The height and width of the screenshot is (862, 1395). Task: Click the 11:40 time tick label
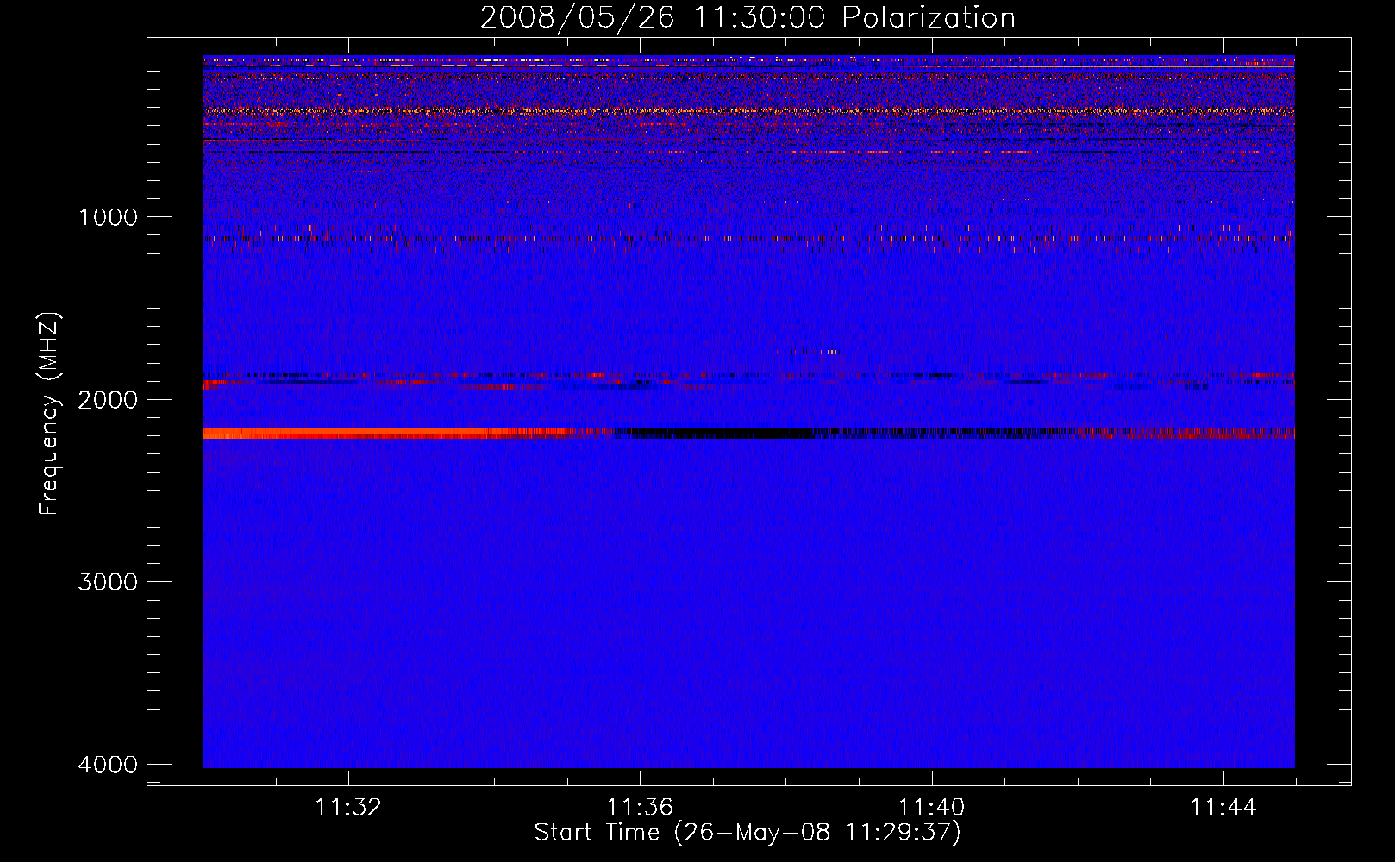coord(932,808)
